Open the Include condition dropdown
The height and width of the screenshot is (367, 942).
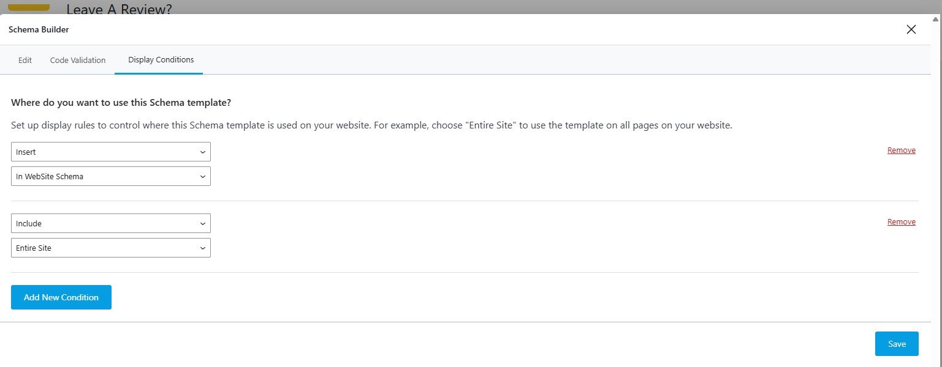[110, 224]
